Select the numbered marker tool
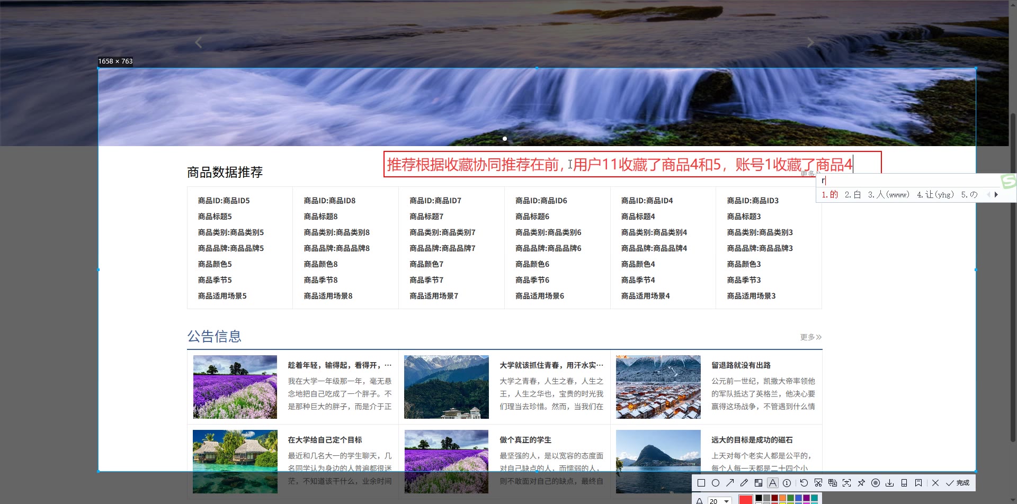The image size is (1017, 504). (787, 483)
